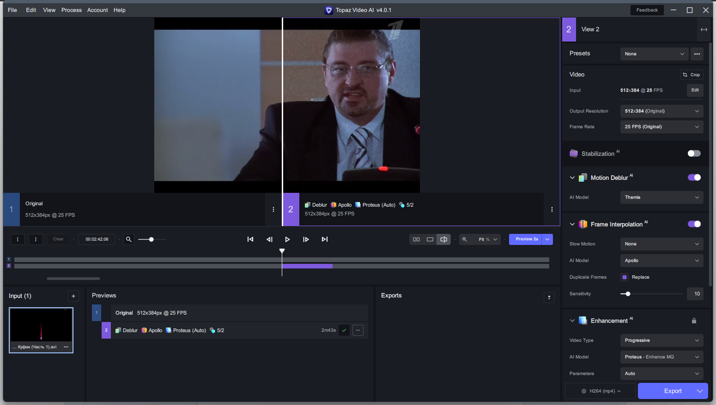Jump to the first frame
716x405 pixels.
point(250,239)
